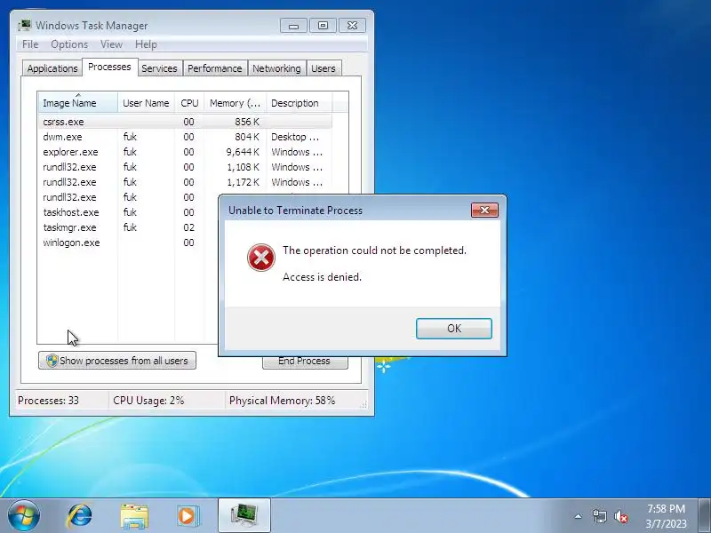Minimize the Windows Task Manager window
711x533 pixels.
point(293,26)
